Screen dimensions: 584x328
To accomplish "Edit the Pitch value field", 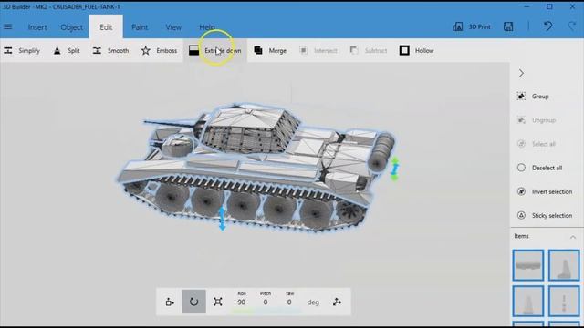I will [x=266, y=302].
